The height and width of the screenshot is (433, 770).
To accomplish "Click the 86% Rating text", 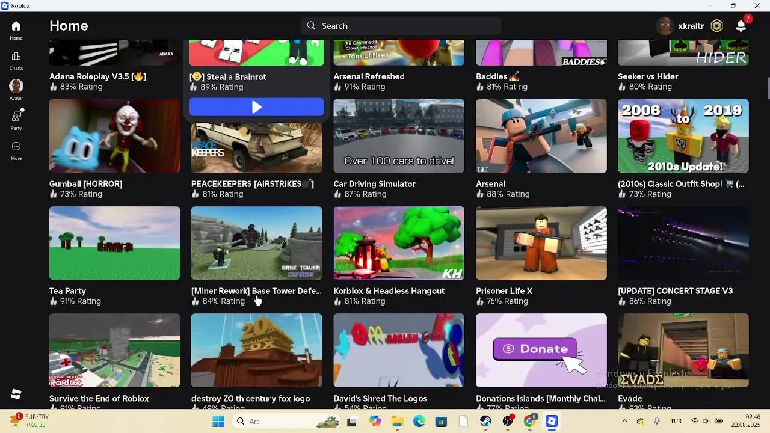I will pyautogui.click(x=650, y=301).
